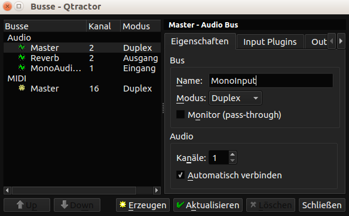Enable Monitor (pass-through) checkbox
Screen dimensions: 349x216
click(180, 114)
